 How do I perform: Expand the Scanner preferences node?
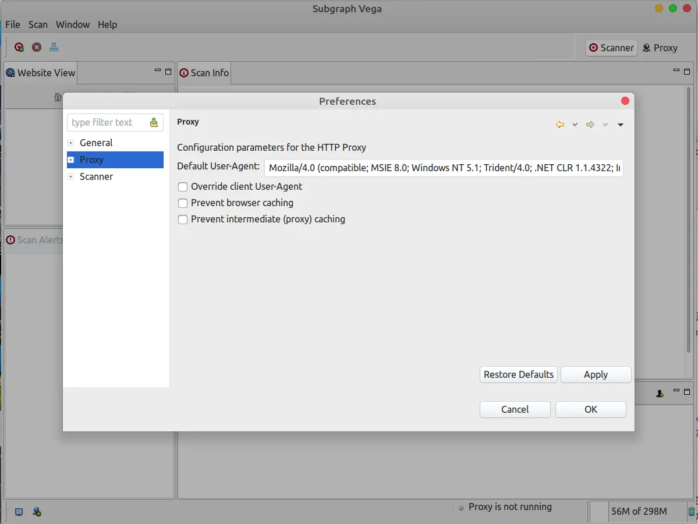click(x=70, y=177)
